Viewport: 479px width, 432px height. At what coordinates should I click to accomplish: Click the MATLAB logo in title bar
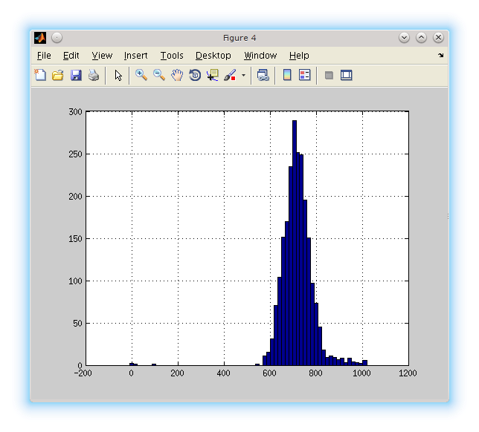pyautogui.click(x=40, y=38)
